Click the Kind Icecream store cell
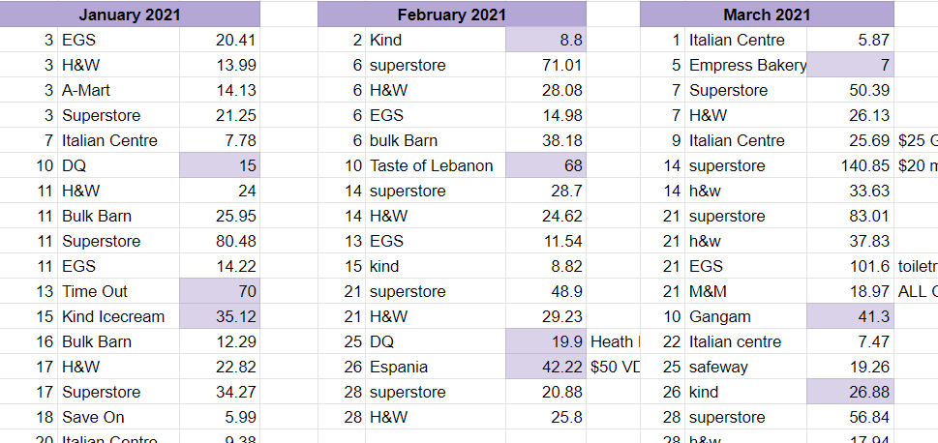Image resolution: width=938 pixels, height=443 pixels. [x=113, y=316]
